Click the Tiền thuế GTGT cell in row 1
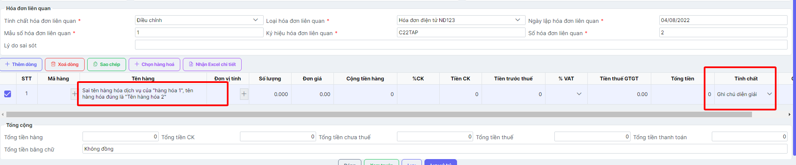 pyautogui.click(x=619, y=94)
